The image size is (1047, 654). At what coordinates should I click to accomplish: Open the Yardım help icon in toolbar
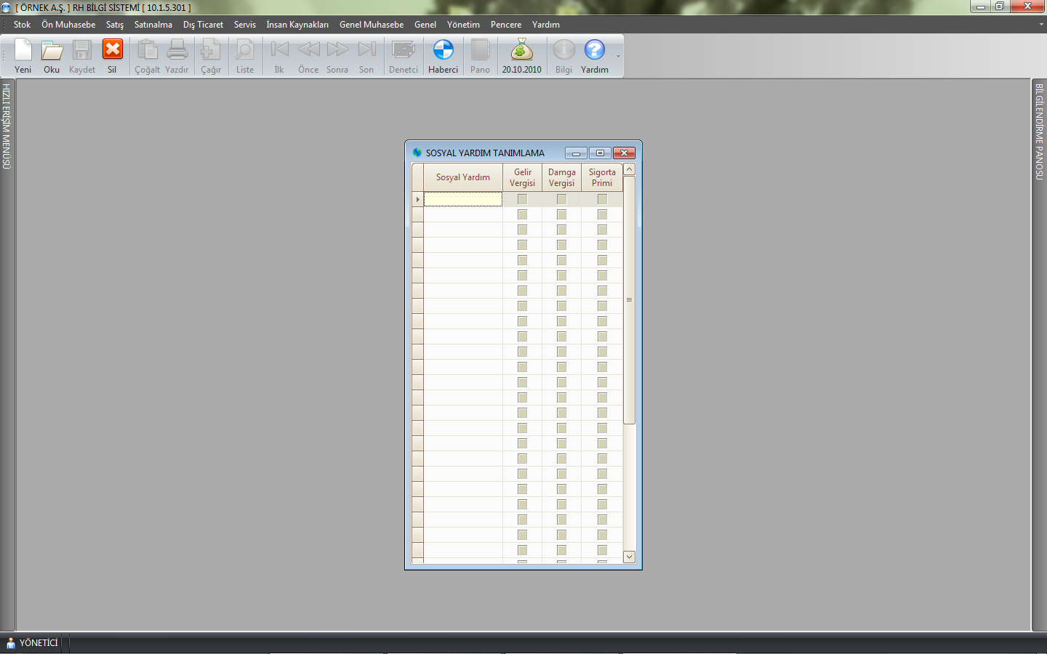(594, 56)
